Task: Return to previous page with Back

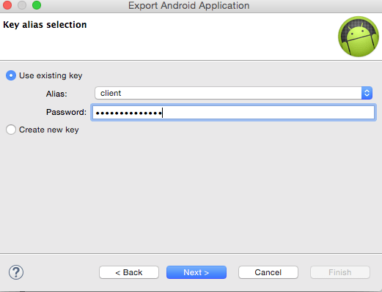Action: tap(129, 272)
